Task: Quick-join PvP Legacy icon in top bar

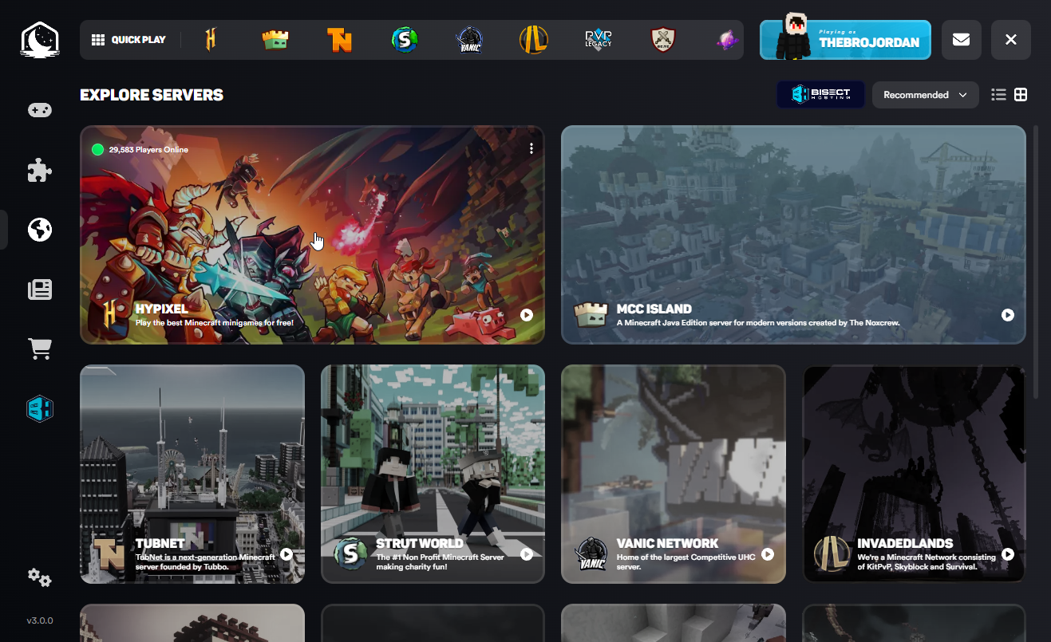Action: (x=598, y=40)
